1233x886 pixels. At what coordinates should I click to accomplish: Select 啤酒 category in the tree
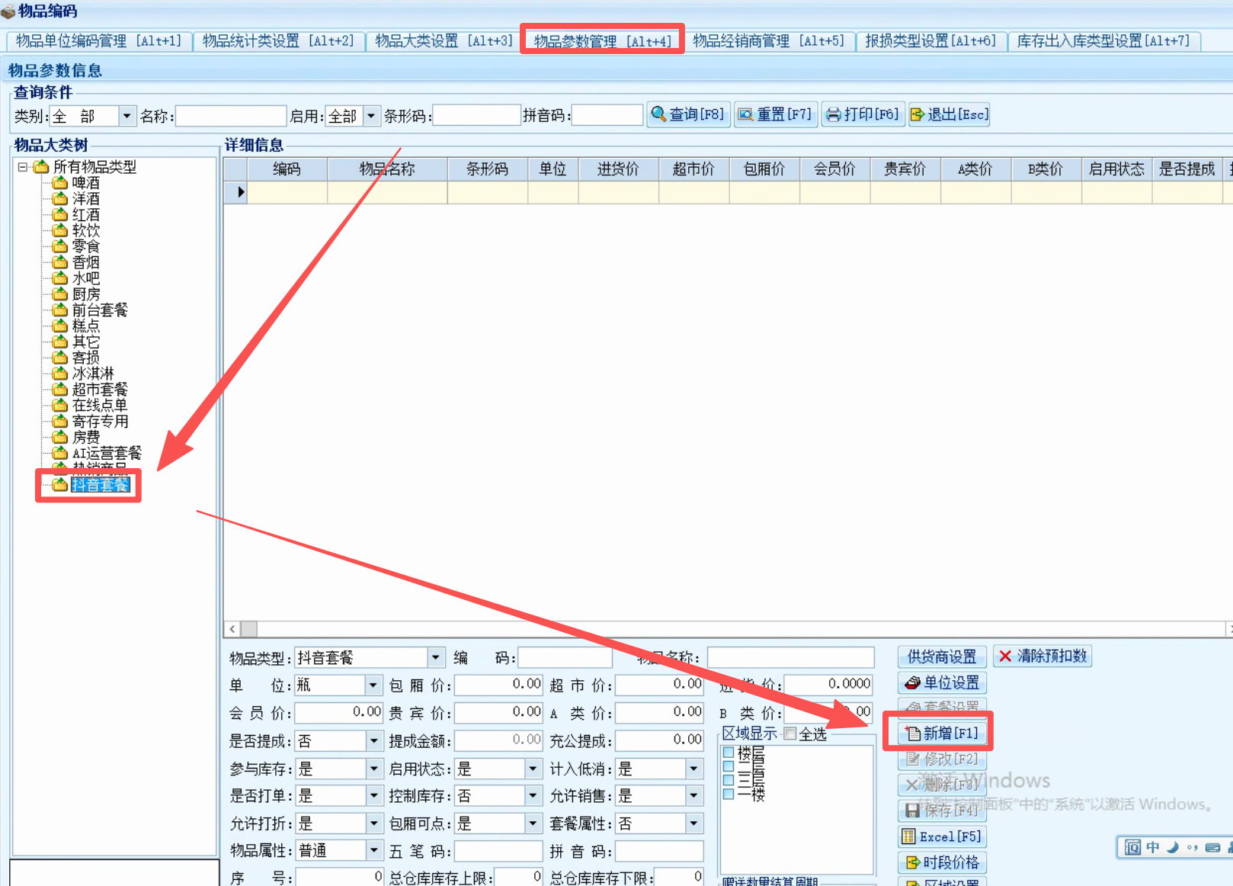85,183
